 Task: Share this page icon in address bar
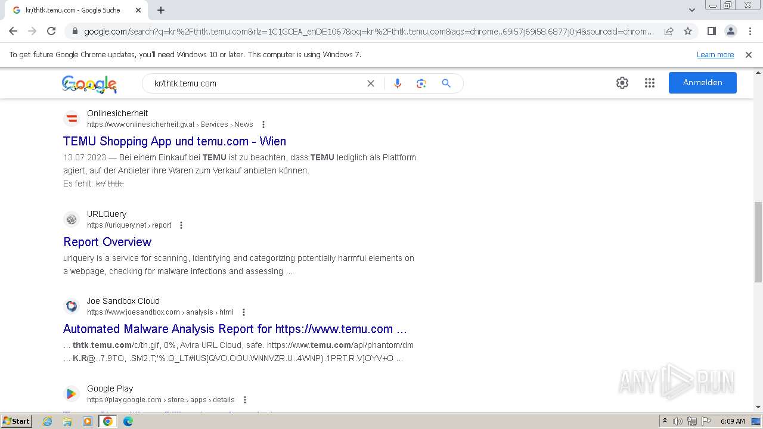point(669,31)
